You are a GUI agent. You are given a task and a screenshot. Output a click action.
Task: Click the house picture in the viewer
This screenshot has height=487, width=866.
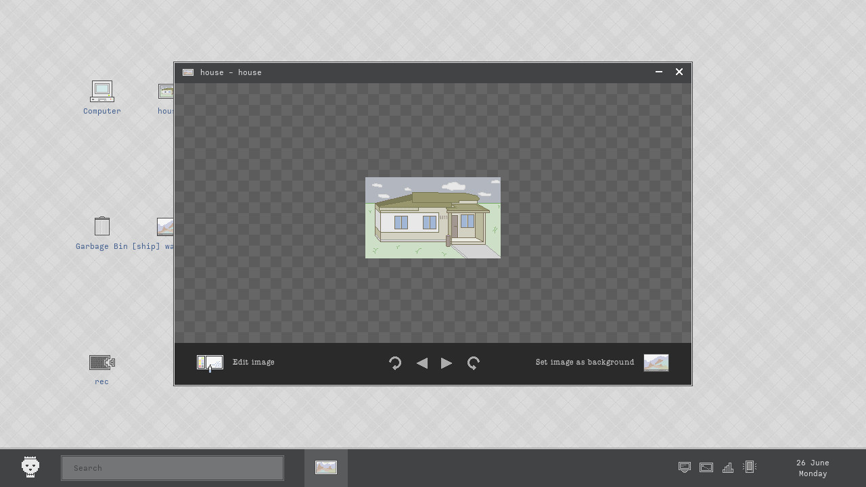433,218
